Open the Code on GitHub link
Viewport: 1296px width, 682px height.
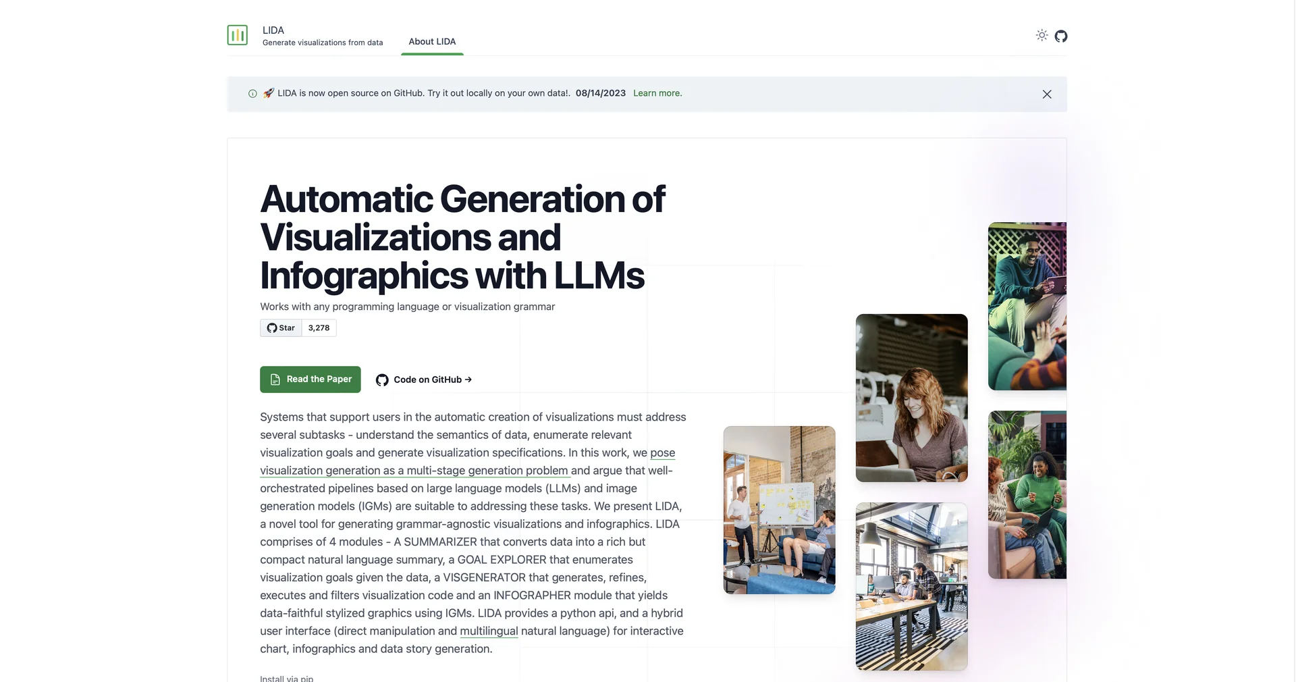click(424, 379)
